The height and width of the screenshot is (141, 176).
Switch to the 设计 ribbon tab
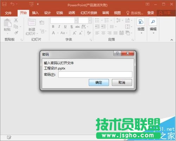pos(48,13)
